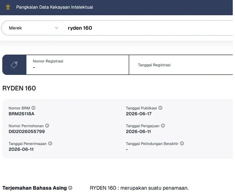Screen dimensions: 235x196
Task: Click the Tanggal Registrasi panel
Action: (x=181, y=64)
